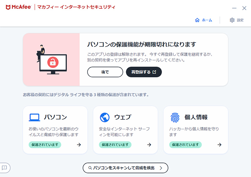Click the arrow in 個人情報 card
This screenshot has width=251, height=177.
[219, 145]
